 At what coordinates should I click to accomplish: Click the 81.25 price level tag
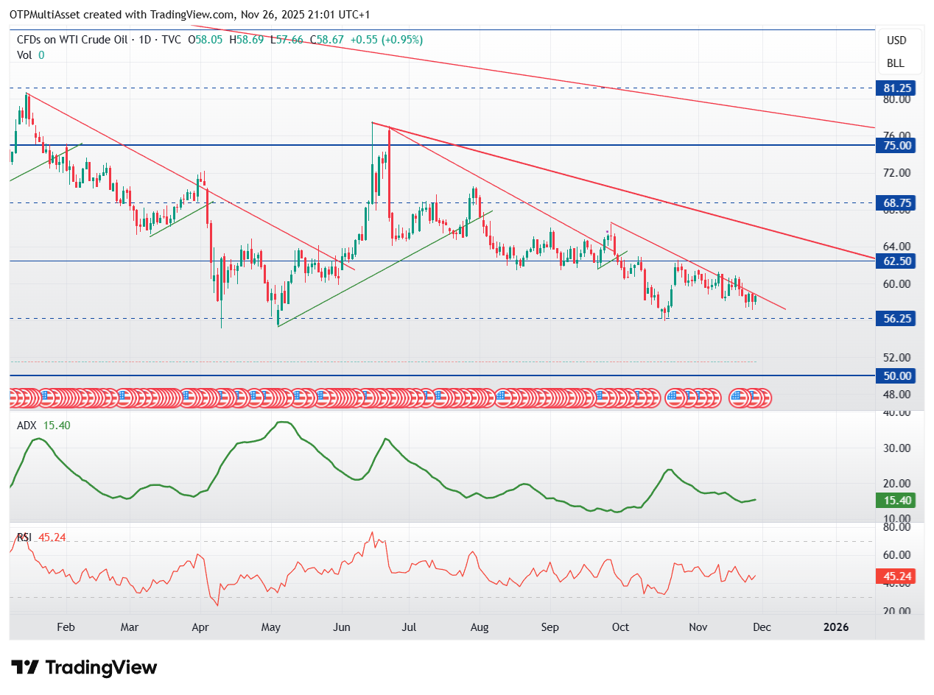point(895,88)
